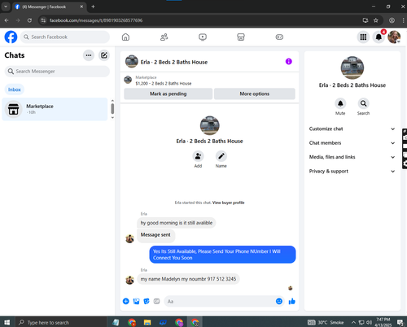Screen dimensions: 407x327
Task: Select the Inbox filter tab
Action: pos(15,89)
